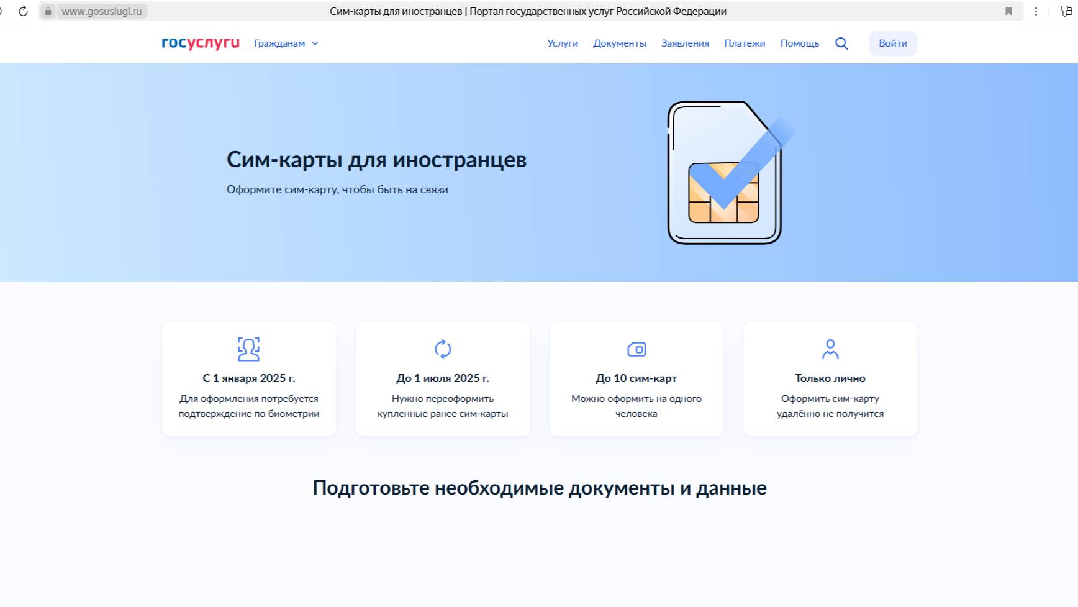Screen dimensions: 1078x607
Task: Open the 'Услуги' menu item
Action: [x=561, y=43]
